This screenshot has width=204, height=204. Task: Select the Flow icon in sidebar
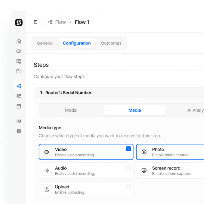pos(19,86)
